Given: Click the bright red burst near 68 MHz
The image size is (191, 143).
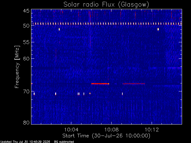Looking at the screenshot, I should pyautogui.click(x=100, y=84).
